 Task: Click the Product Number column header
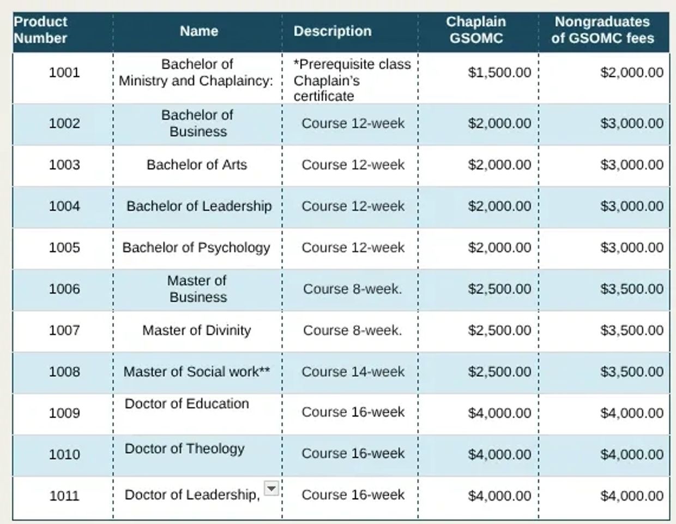pyautogui.click(x=40, y=30)
